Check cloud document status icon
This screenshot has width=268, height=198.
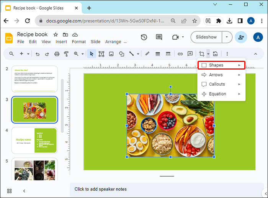(x=75, y=35)
